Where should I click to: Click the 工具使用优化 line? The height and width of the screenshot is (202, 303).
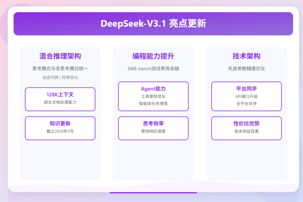pos(153,97)
